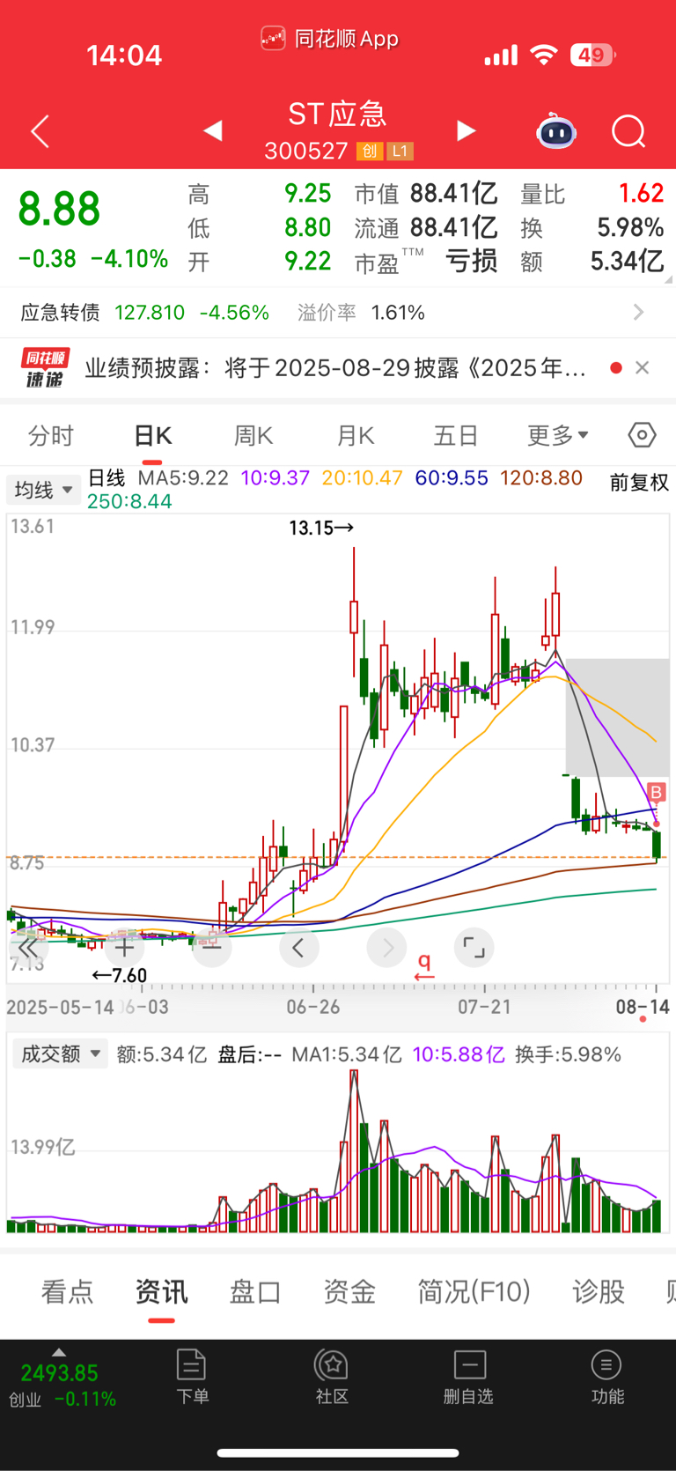The image size is (676, 1471).
Task: Tap the 7.60 low price label
Action: click(120, 975)
